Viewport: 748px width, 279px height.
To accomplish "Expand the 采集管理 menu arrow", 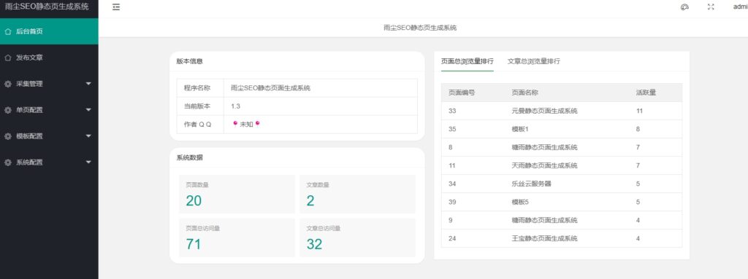I will point(88,84).
